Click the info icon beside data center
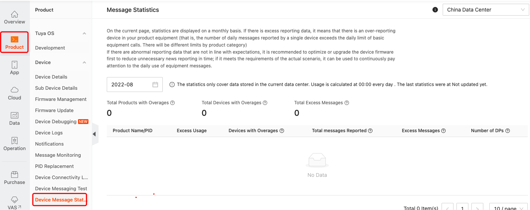The image size is (530, 210). point(435,10)
